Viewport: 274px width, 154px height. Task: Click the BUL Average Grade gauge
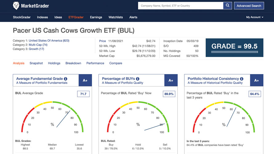pyautogui.click(x=52, y=117)
